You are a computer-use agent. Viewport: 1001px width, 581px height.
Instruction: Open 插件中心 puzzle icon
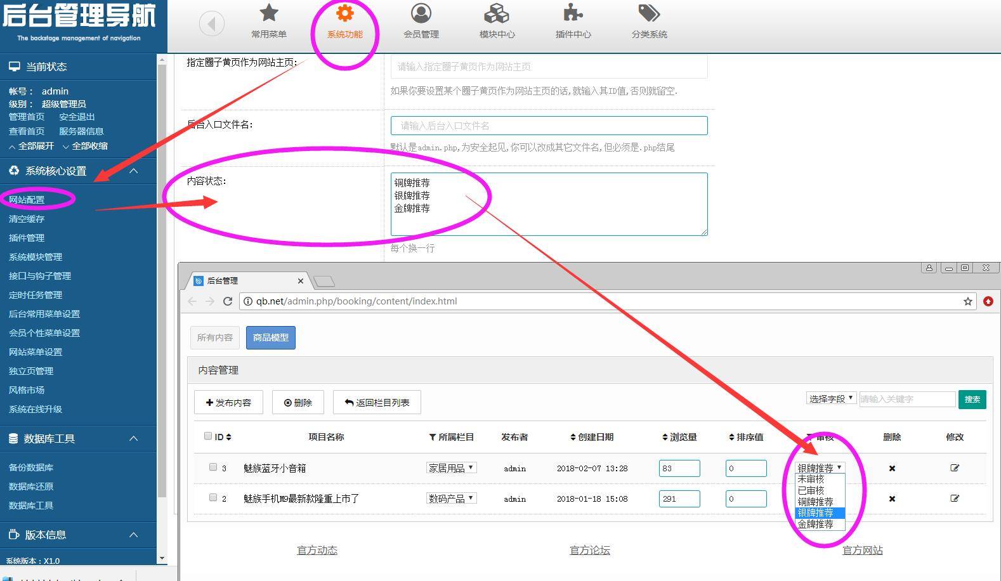click(573, 13)
